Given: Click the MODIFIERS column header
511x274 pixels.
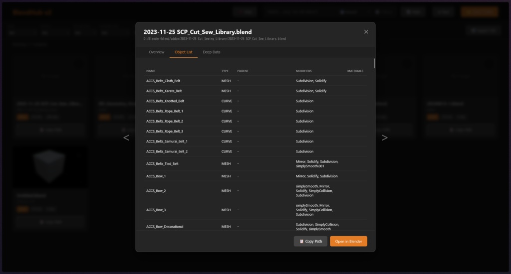Looking at the screenshot, I should coord(304,71).
